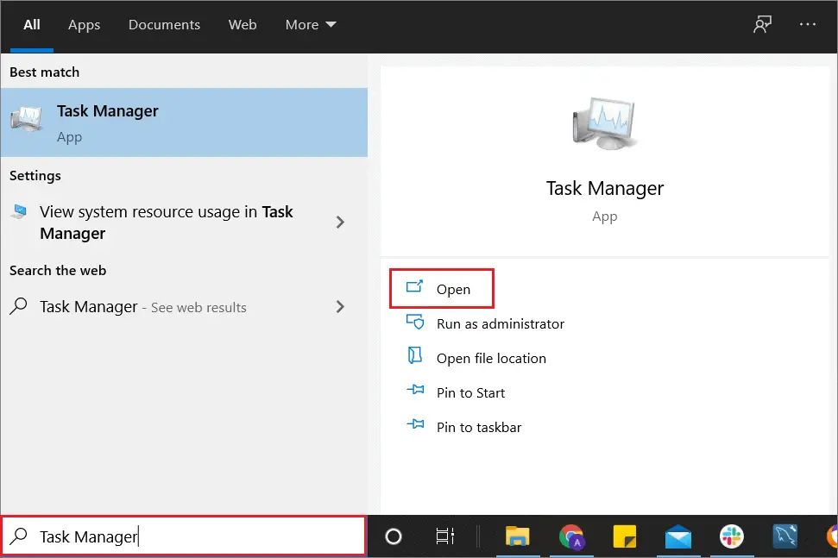
Task: Focus the search box containing Task Manager
Action: tap(184, 536)
